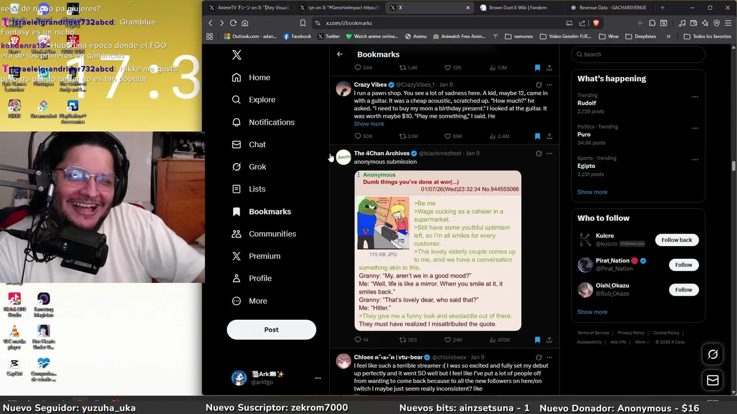This screenshot has width=737, height=414.
Task: Click the X logo in the sidebar
Action: pyautogui.click(x=237, y=55)
